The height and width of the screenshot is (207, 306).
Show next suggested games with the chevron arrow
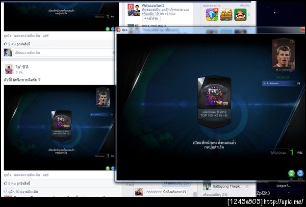click(x=249, y=15)
